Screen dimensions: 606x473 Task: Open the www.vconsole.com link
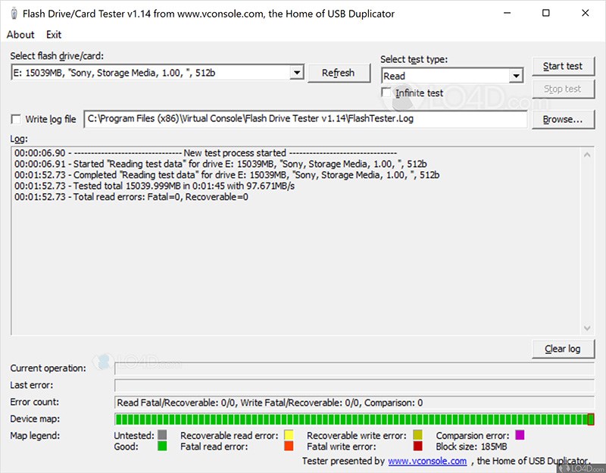pyautogui.click(x=427, y=461)
